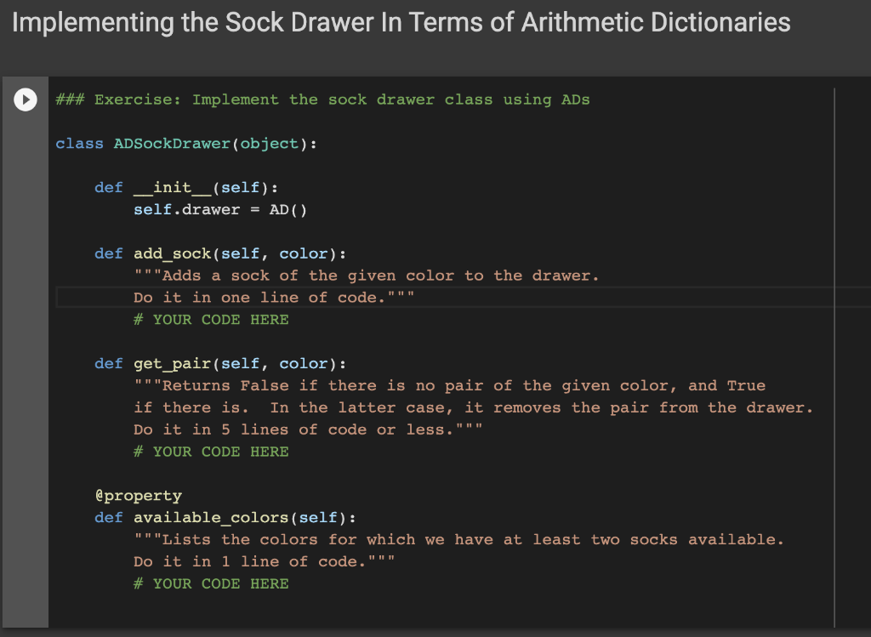Click the circular run cell button
871x637 pixels.
click(x=25, y=99)
